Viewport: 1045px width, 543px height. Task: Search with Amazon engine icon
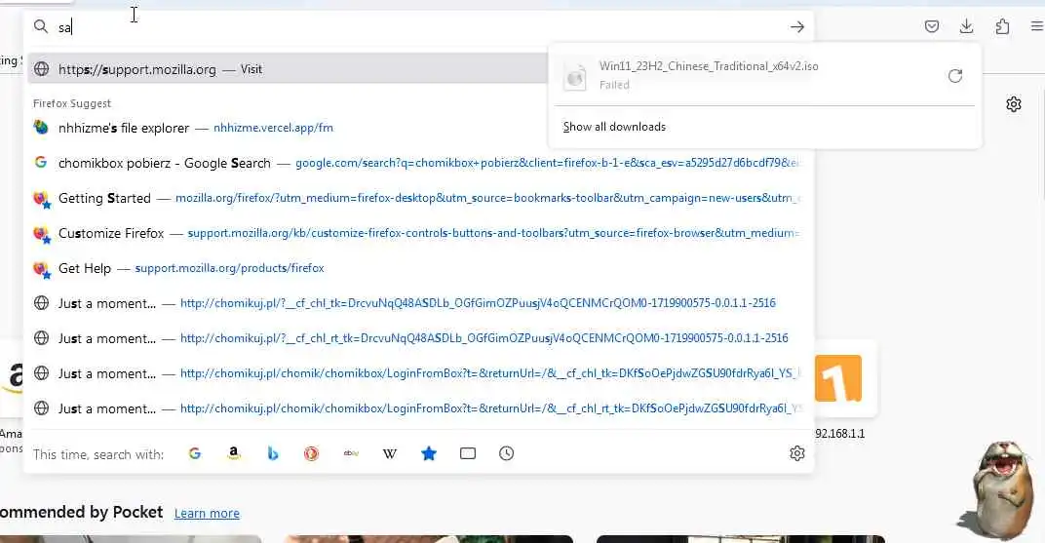point(233,453)
